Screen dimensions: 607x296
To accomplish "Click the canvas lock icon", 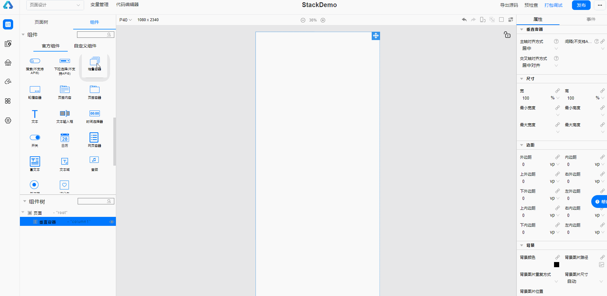I will coord(507,35).
